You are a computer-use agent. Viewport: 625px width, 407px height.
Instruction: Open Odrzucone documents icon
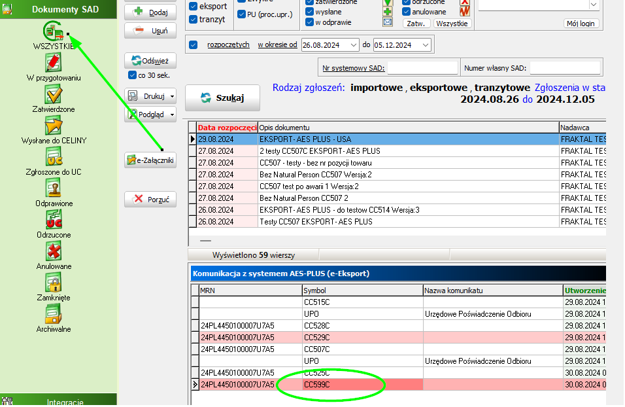coord(54,220)
